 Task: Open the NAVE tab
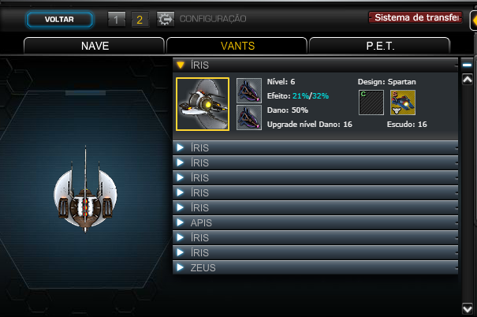94,46
